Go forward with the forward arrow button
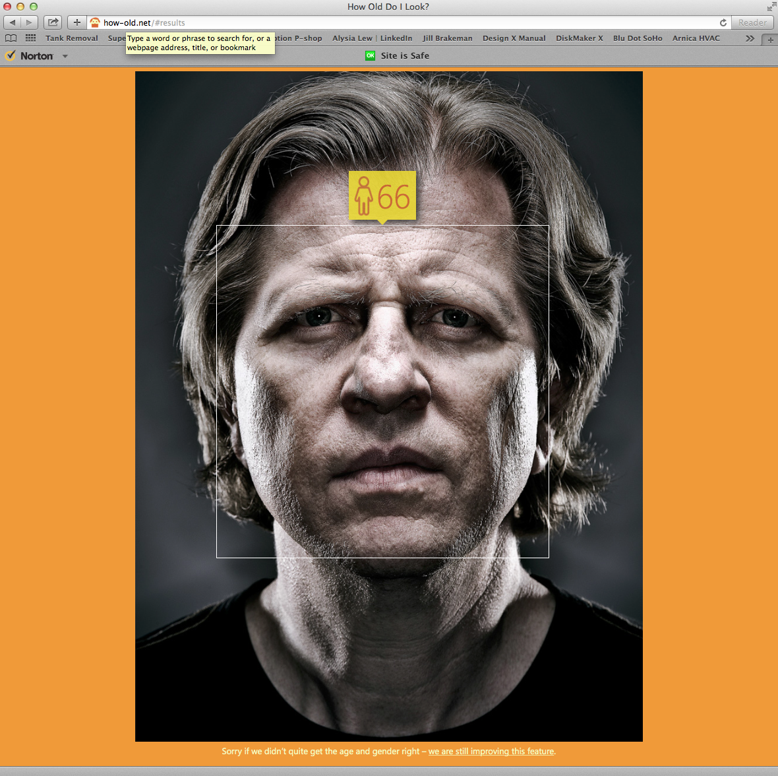Viewport: 778px width, 776px height. 29,22
